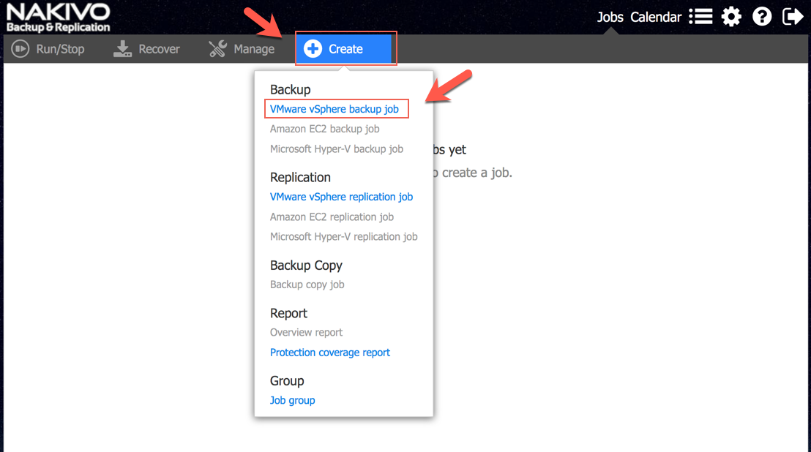Click the NAKIVO Backup & Replication logo
Image resolution: width=811 pixels, height=452 pixels.
click(x=58, y=18)
